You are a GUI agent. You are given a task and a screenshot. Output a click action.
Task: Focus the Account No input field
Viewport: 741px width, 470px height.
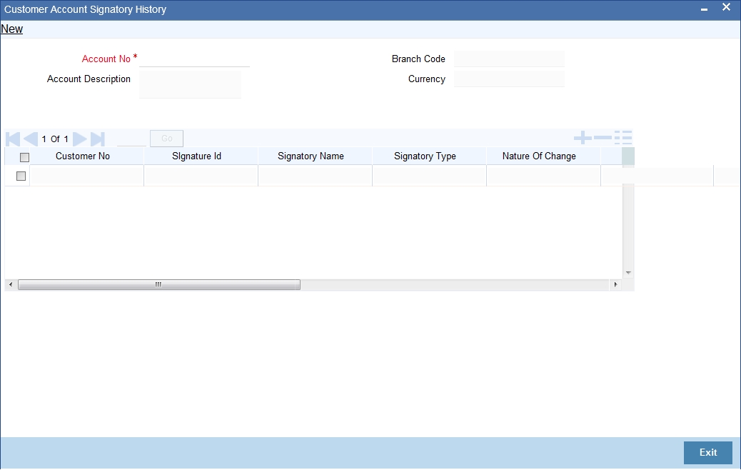pyautogui.click(x=194, y=59)
